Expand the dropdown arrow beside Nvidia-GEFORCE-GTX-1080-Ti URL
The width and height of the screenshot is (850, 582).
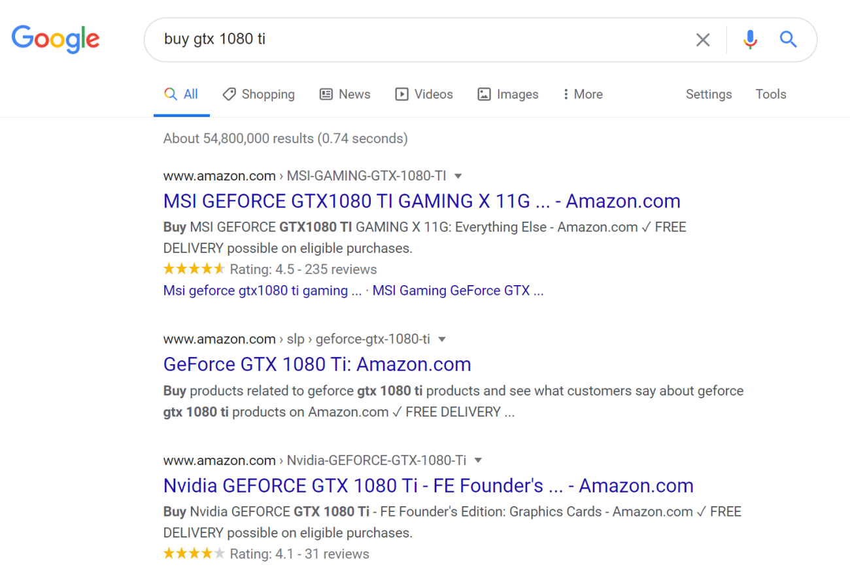click(478, 460)
